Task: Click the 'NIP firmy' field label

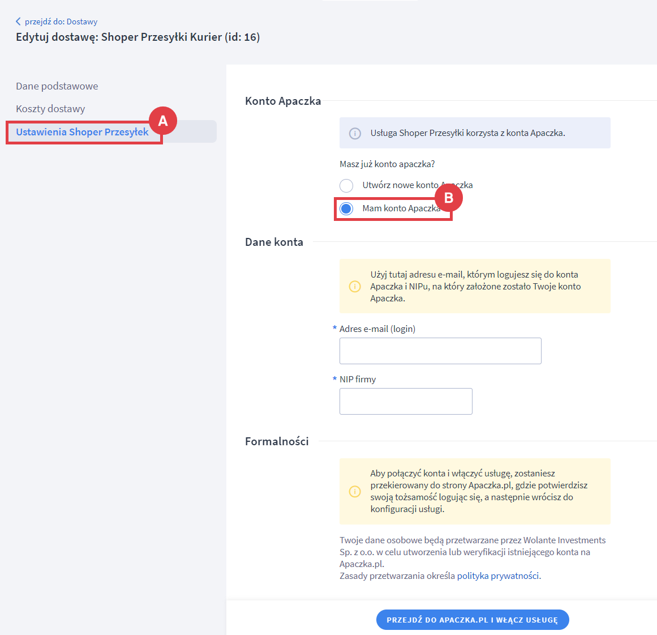Action: [x=357, y=379]
